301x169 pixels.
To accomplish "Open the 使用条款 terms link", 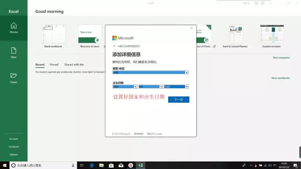I will click(139, 134).
